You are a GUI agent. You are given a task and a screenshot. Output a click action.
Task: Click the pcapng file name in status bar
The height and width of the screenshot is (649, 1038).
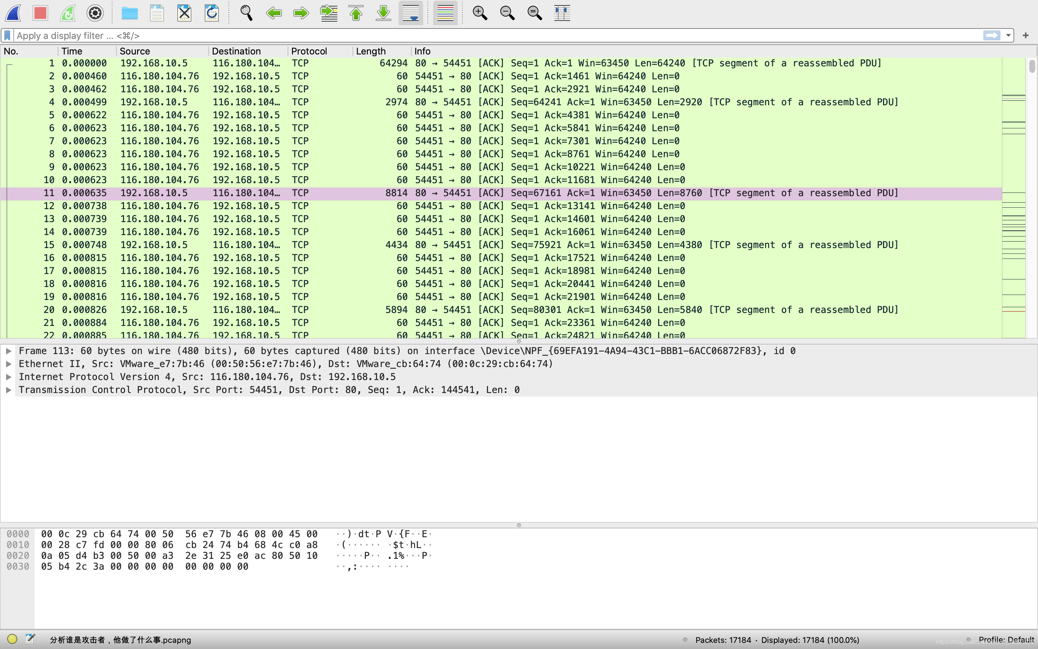click(x=120, y=640)
